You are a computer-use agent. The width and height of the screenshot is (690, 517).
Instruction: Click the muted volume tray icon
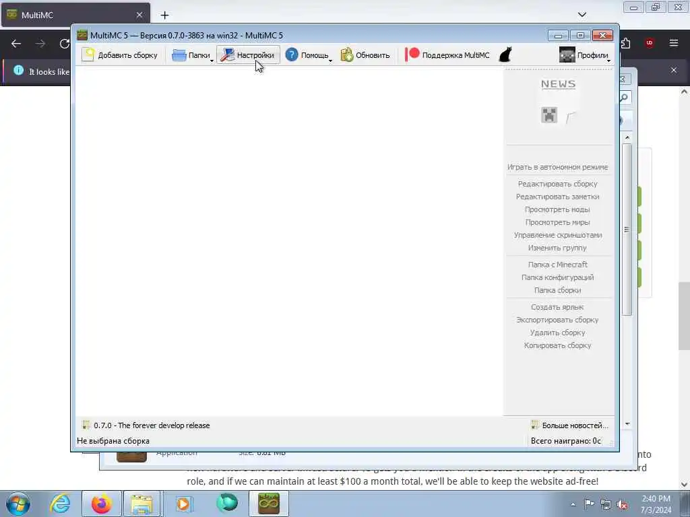click(x=622, y=504)
